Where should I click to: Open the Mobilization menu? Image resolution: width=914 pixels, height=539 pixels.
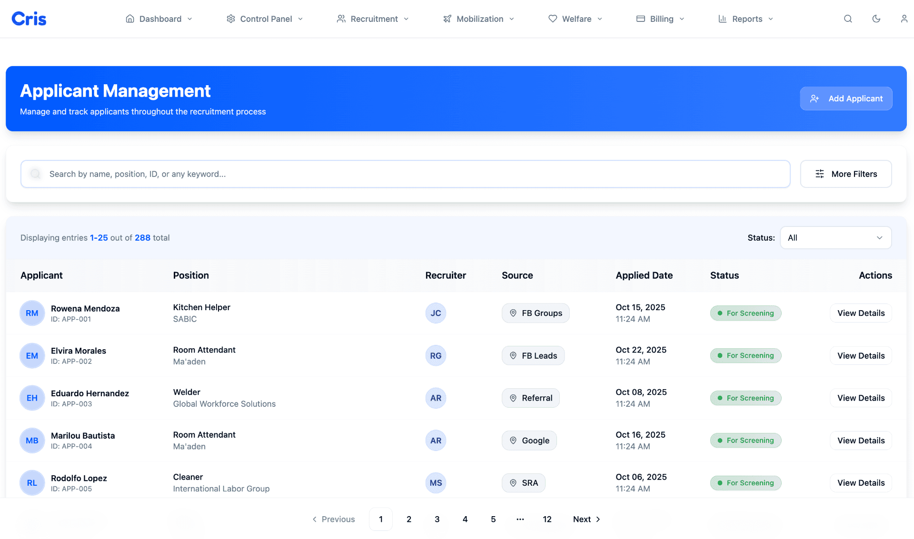point(478,19)
